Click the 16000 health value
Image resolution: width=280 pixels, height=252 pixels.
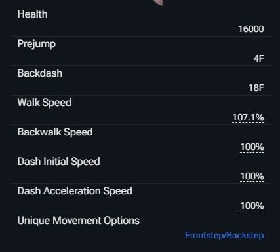(x=251, y=29)
